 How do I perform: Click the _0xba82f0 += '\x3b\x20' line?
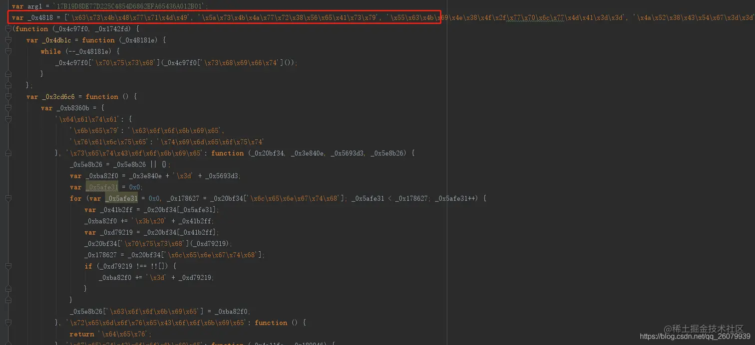pyautogui.click(x=149, y=221)
